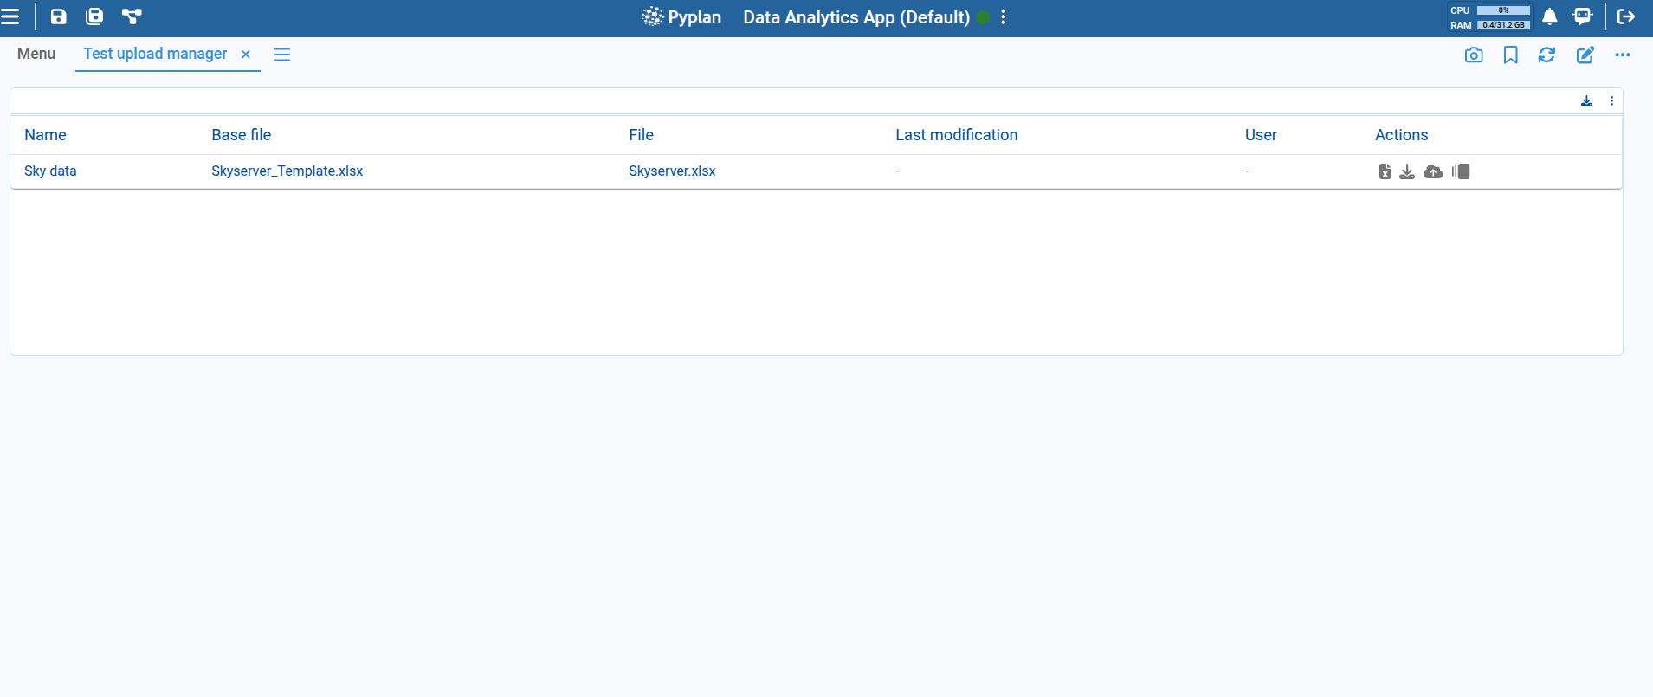The width and height of the screenshot is (1653, 697).
Task: Select the Sky data row name
Action: [x=50, y=171]
